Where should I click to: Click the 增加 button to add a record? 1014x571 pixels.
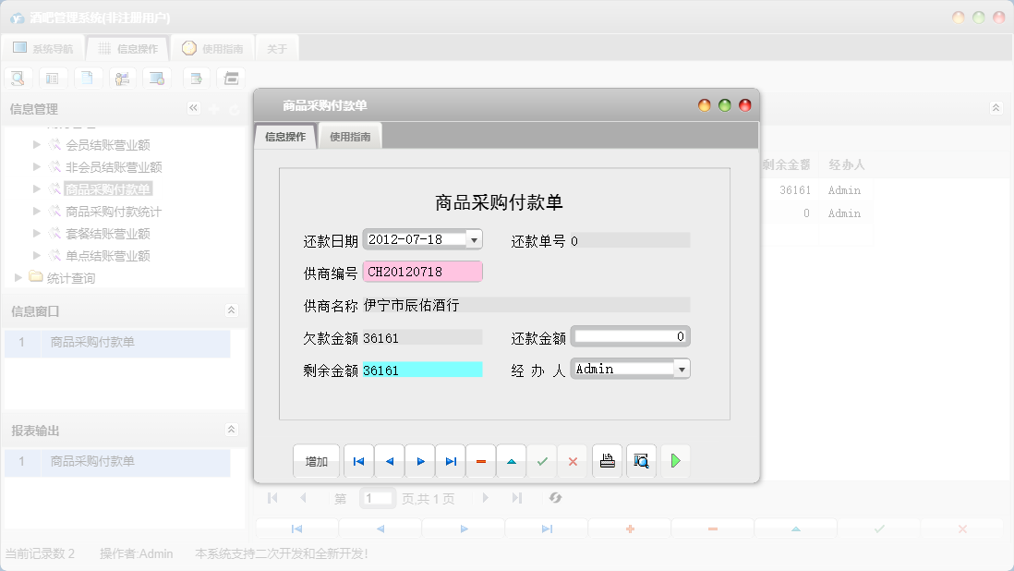click(317, 461)
